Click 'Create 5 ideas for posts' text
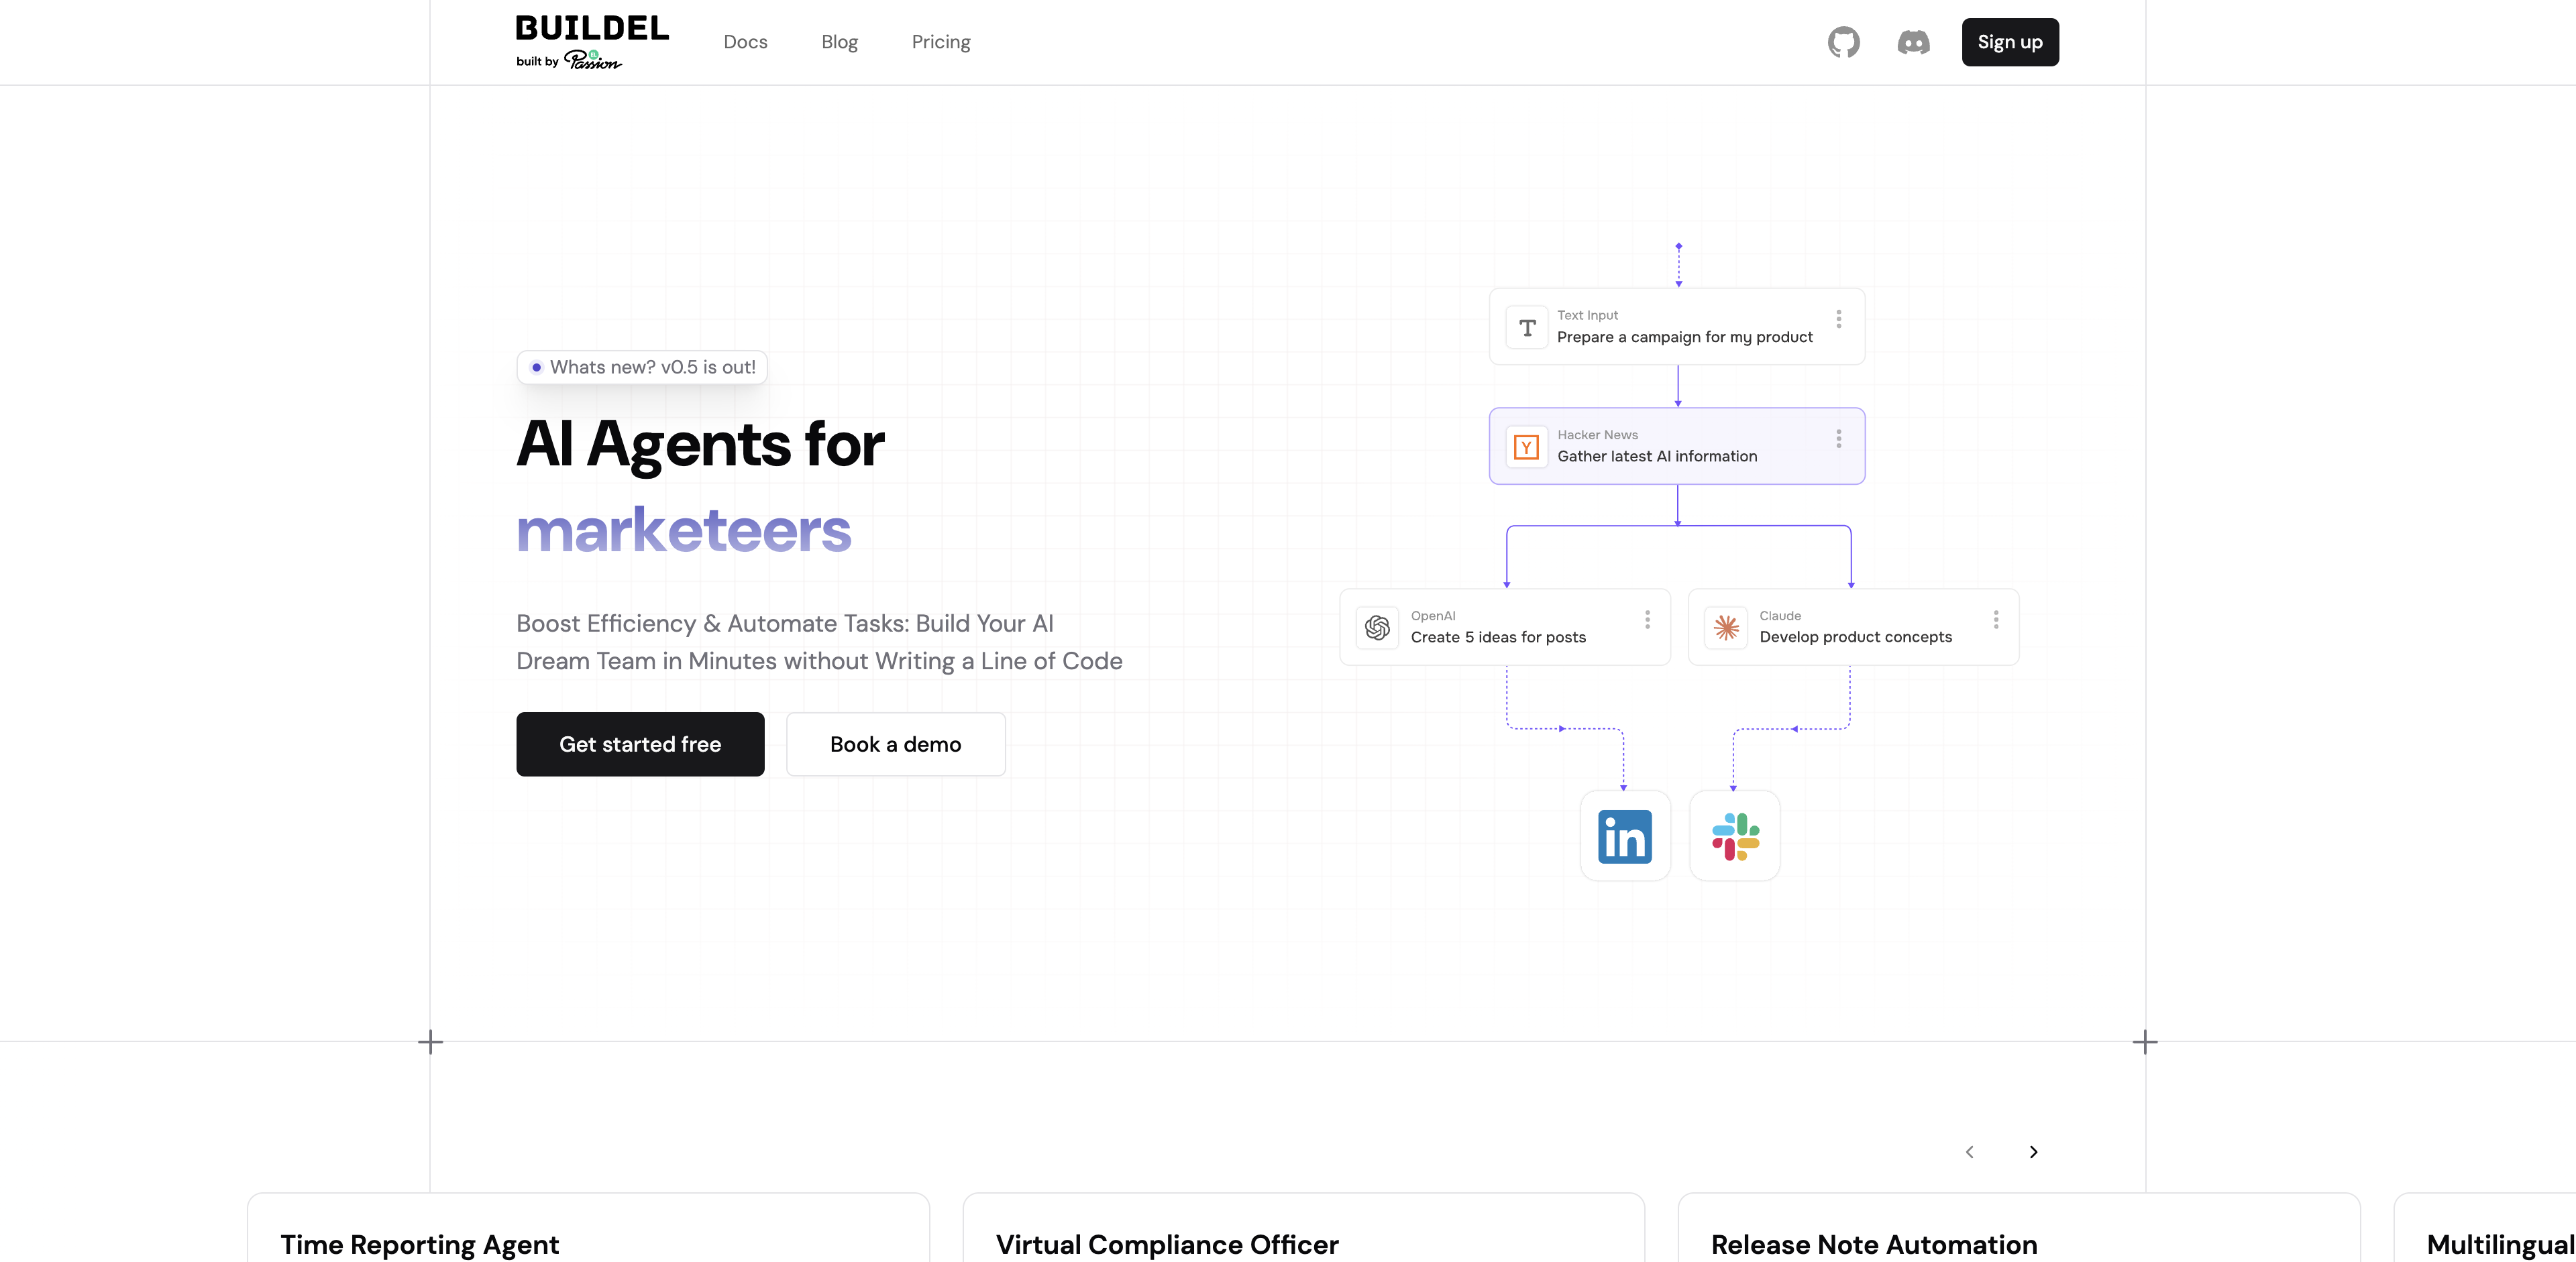The width and height of the screenshot is (2576, 1262). coord(1498,636)
